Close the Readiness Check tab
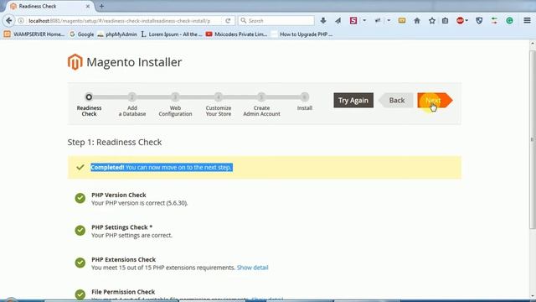Viewport: 536px width, 302px height. [88, 6]
